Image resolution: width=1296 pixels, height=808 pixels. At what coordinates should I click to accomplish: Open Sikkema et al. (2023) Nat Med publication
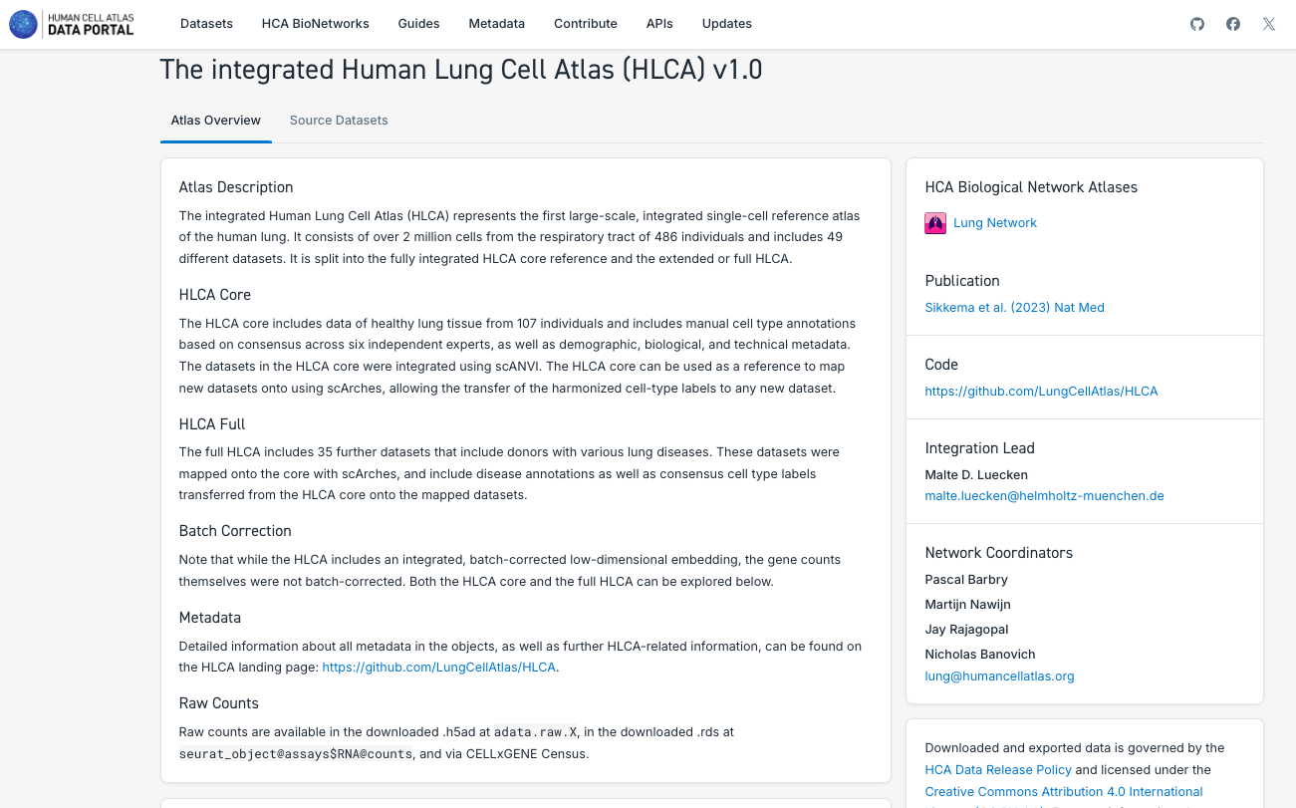(x=1014, y=308)
